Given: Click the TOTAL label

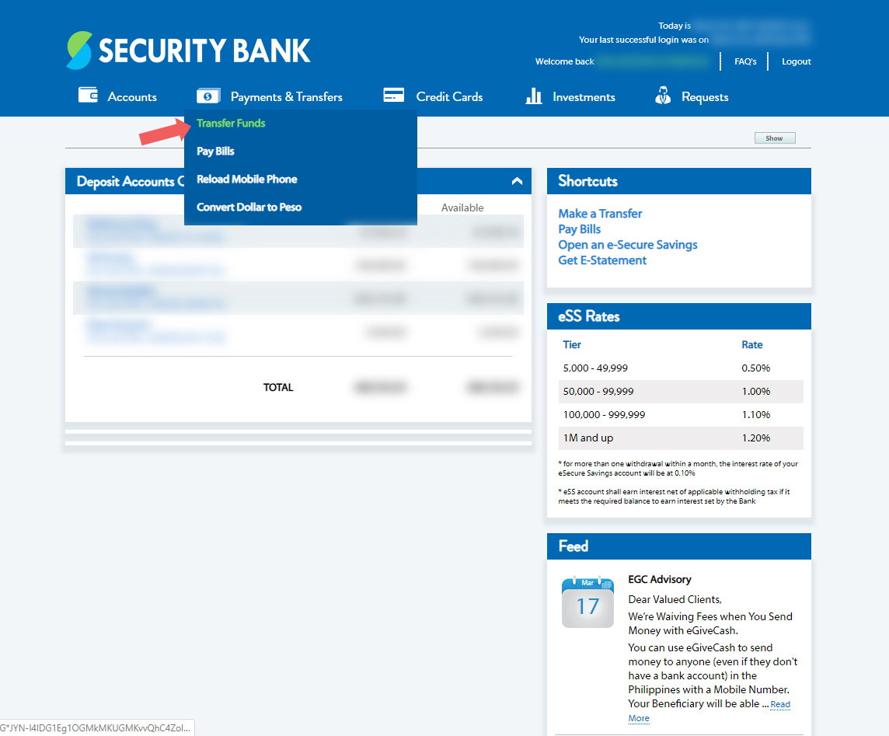Looking at the screenshot, I should tap(278, 387).
